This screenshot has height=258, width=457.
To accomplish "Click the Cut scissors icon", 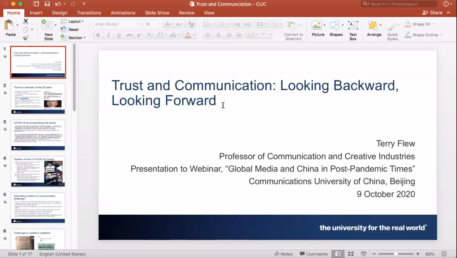I will [x=26, y=21].
